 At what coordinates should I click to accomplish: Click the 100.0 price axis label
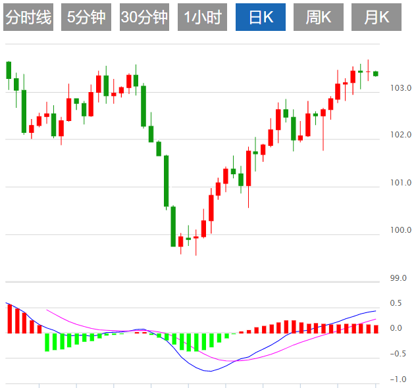[x=401, y=230]
